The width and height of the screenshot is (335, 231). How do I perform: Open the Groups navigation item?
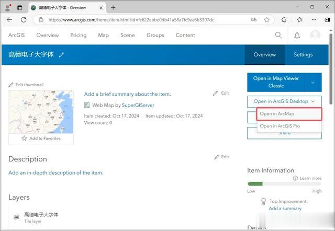pyautogui.click(x=155, y=35)
